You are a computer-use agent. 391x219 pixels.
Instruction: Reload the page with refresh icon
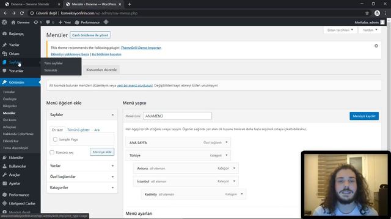22,13
